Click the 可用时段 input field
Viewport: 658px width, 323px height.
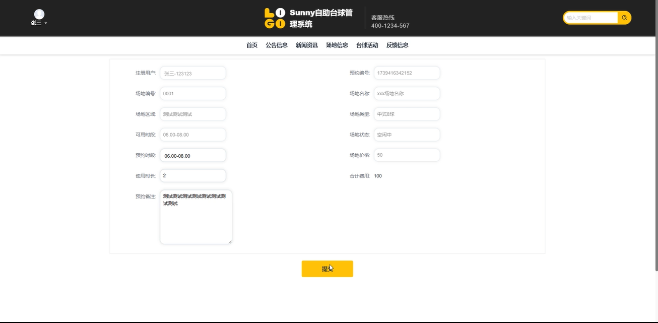(193, 135)
